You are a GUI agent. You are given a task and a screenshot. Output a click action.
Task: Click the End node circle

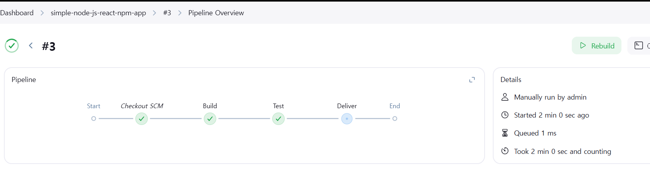point(395,119)
